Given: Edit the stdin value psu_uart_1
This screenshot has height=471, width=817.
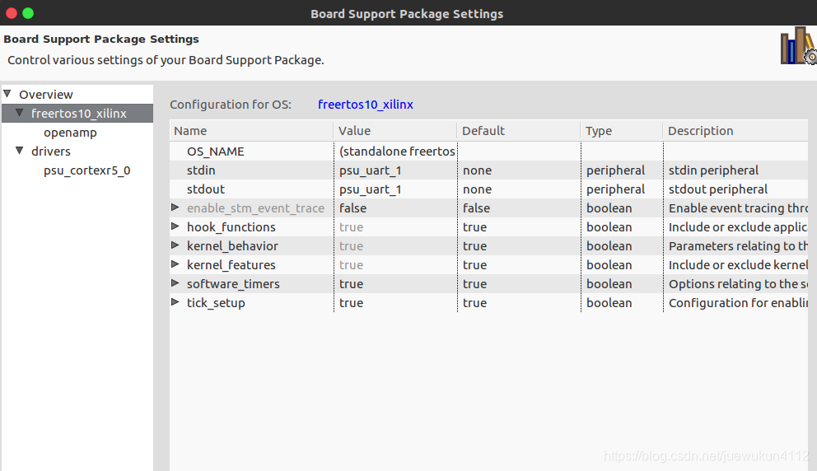Looking at the screenshot, I should (x=395, y=170).
